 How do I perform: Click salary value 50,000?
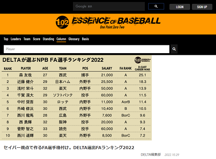(x=107, y=89)
